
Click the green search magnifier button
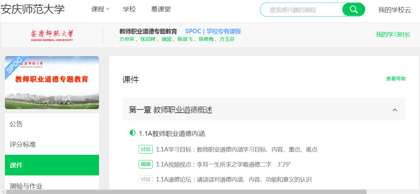(353, 9)
